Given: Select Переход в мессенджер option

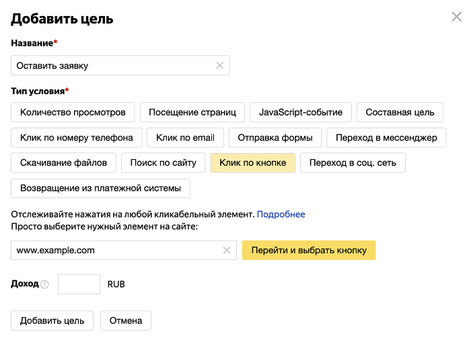Looking at the screenshot, I should (x=386, y=138).
